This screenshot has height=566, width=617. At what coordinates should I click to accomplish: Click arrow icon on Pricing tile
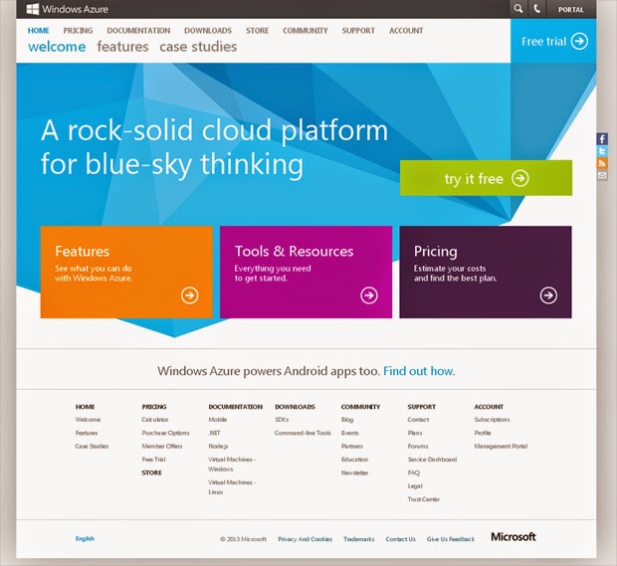pos(548,295)
